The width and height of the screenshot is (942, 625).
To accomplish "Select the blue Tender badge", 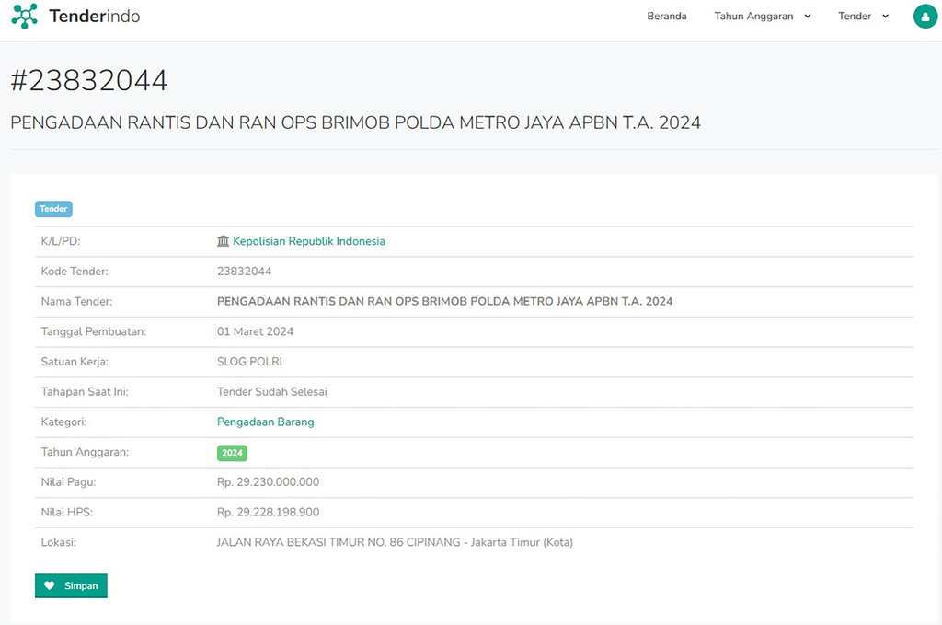I will (x=53, y=209).
